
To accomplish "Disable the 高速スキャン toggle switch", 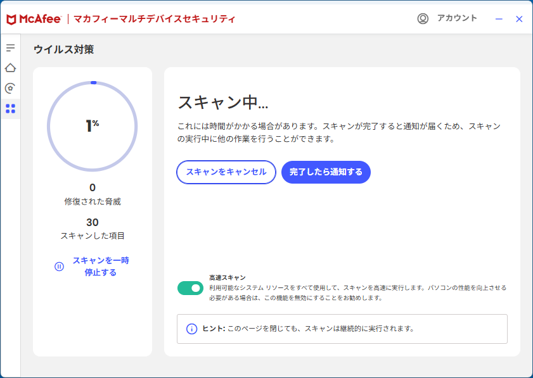I will pyautogui.click(x=190, y=288).
